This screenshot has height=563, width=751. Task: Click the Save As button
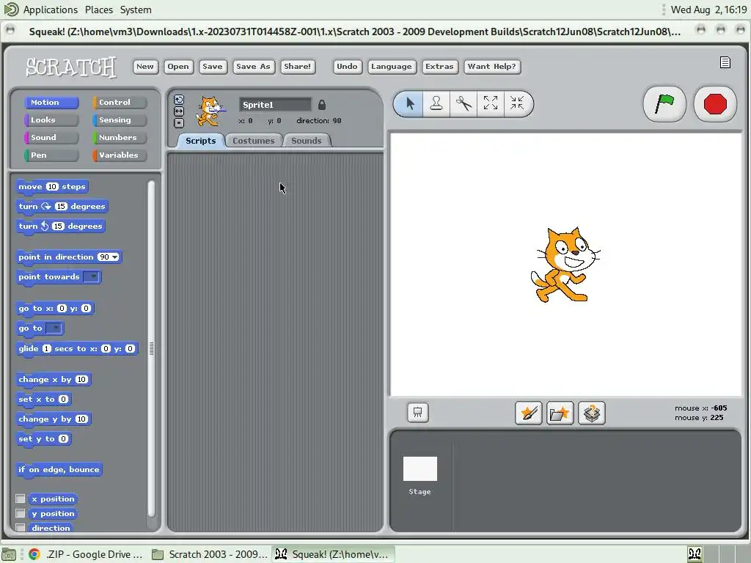253,67
